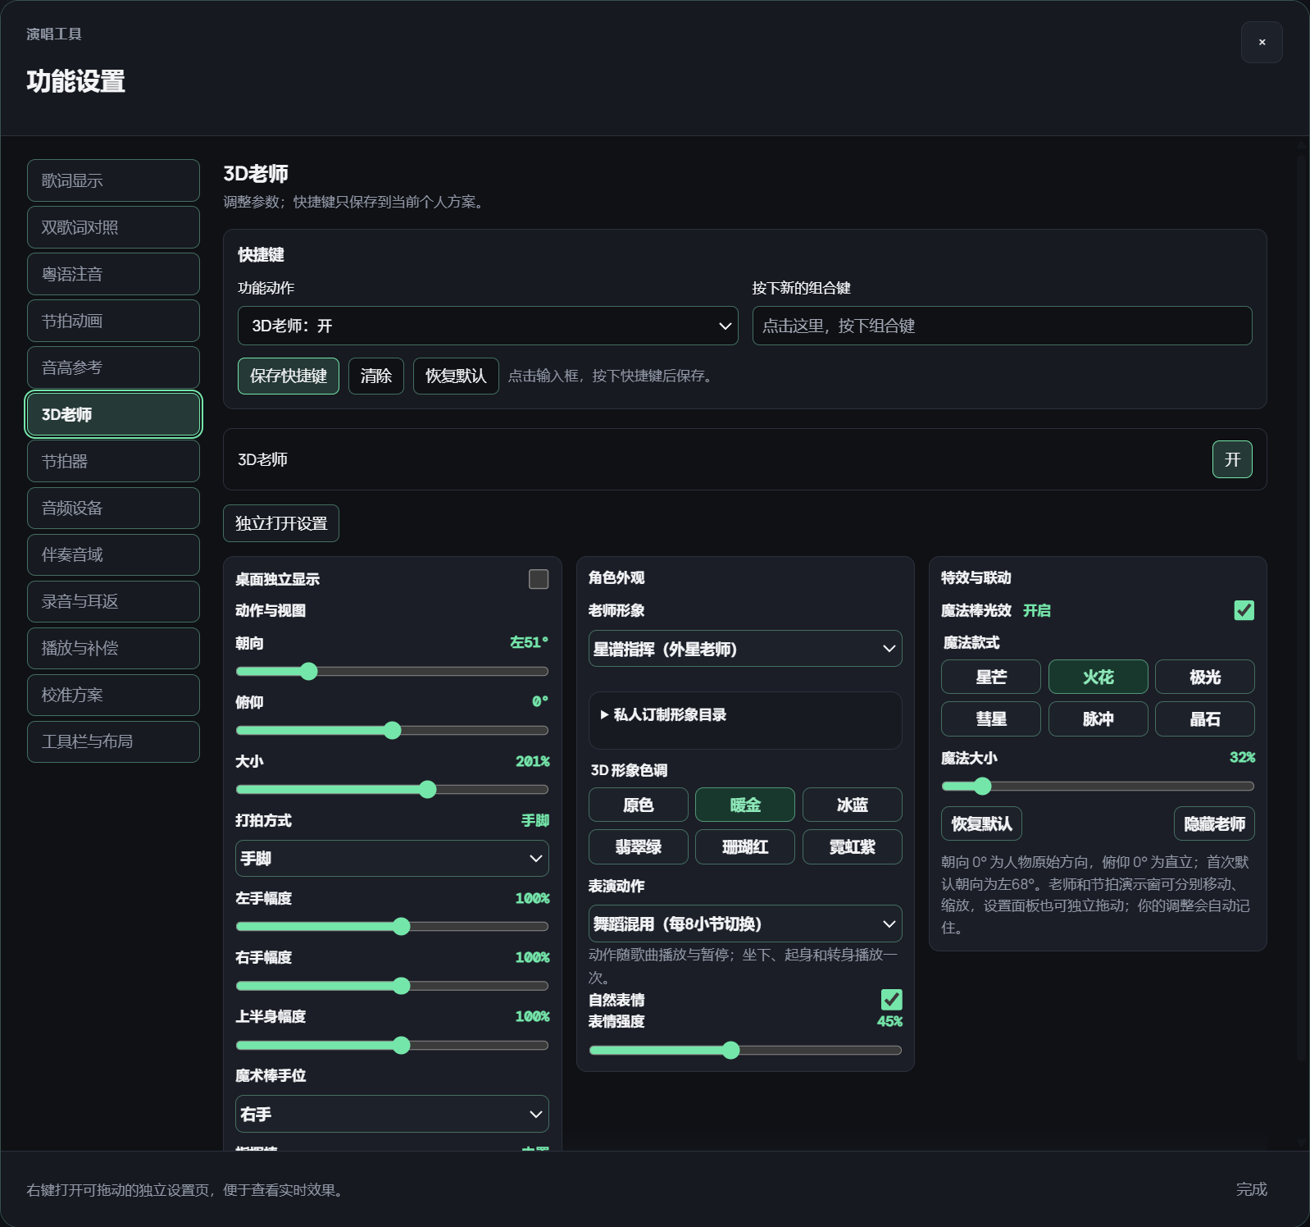Choose the 冰蓝 color tone

(x=852, y=805)
